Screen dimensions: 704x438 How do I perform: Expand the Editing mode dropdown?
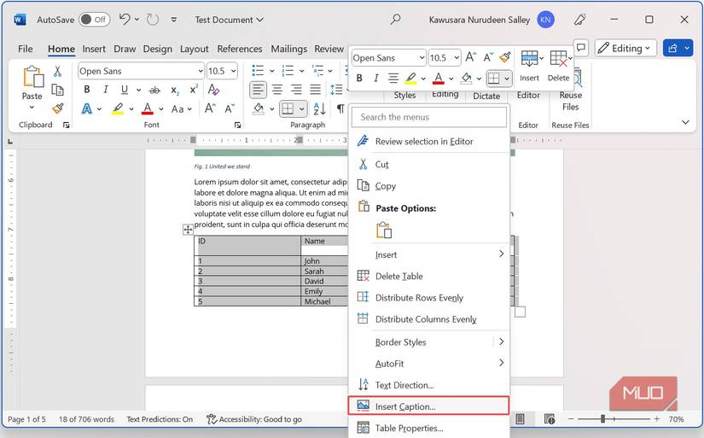[x=625, y=49]
